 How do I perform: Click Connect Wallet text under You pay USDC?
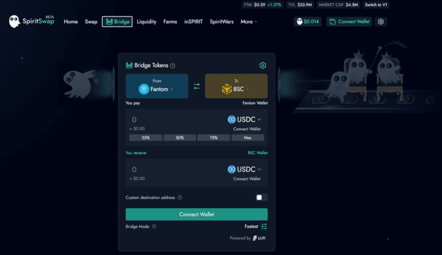click(247, 129)
